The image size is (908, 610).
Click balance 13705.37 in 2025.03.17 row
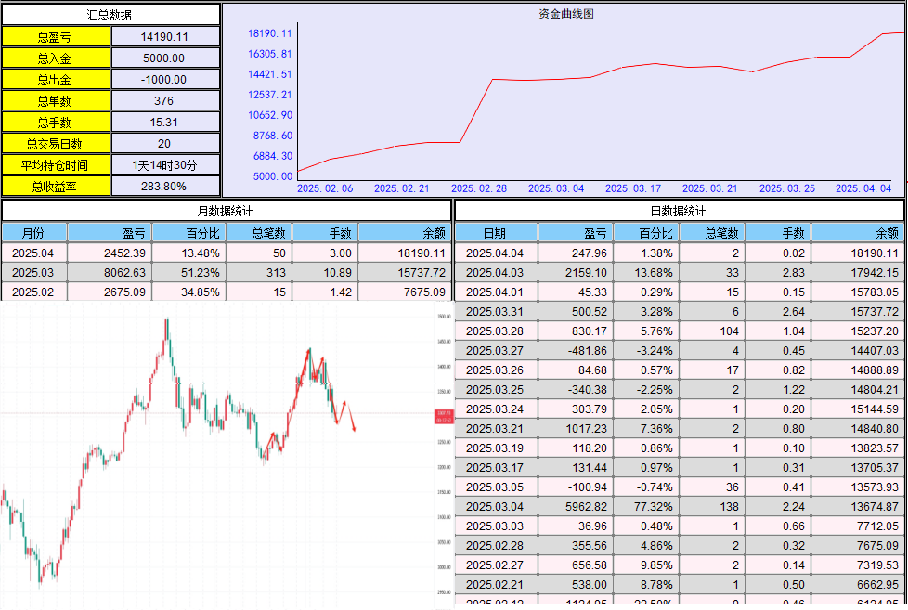[858, 468]
